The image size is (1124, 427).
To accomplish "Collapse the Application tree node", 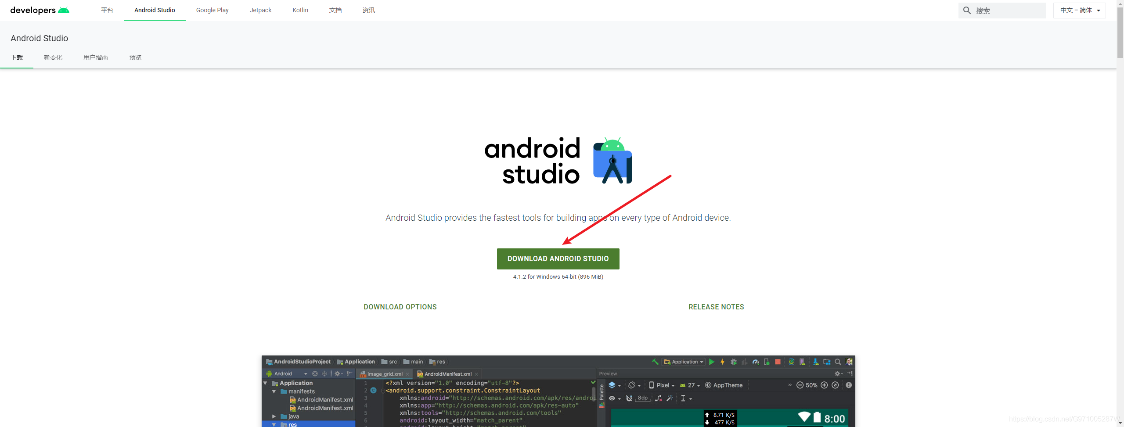I will [265, 383].
